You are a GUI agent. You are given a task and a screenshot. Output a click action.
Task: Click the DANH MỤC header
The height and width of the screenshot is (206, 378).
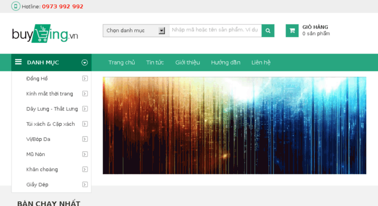click(52, 62)
